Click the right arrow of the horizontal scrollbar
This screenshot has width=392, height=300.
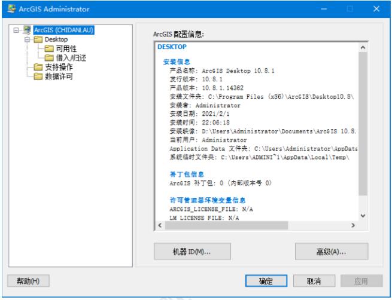pyautogui.click(x=353, y=225)
